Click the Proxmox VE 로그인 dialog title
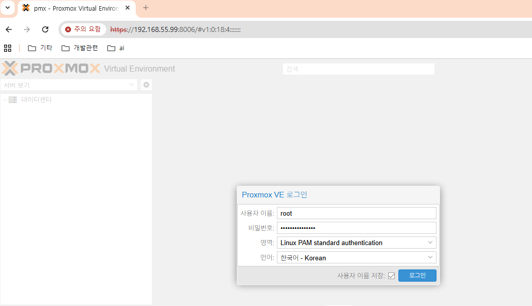Viewport: 532px width, 306px height. coord(274,195)
